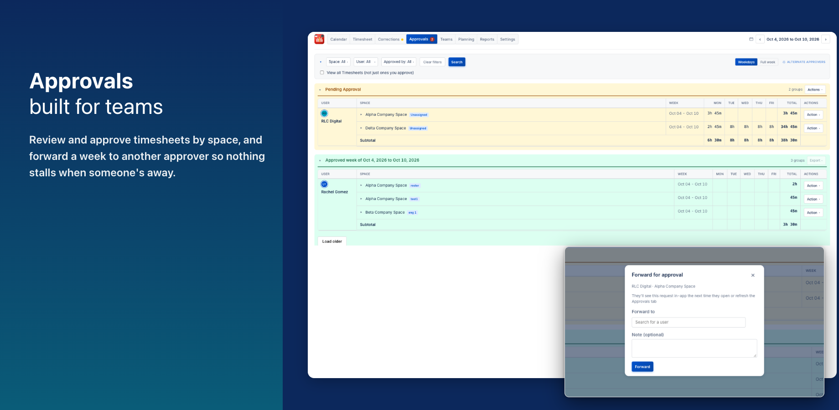Switch to Weekdays view
The image size is (839, 410).
(746, 62)
